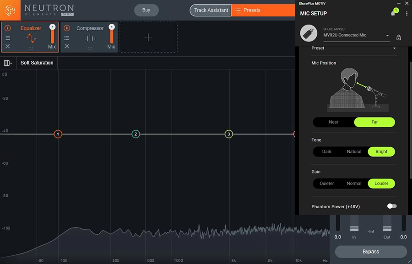The height and width of the screenshot is (264, 412).
Task: Click the DEMO badge under Neutron
Action: pyautogui.click(x=68, y=14)
